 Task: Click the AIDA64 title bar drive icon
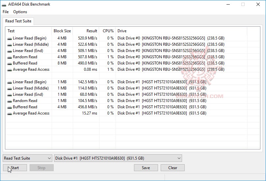click(x=4, y=5)
